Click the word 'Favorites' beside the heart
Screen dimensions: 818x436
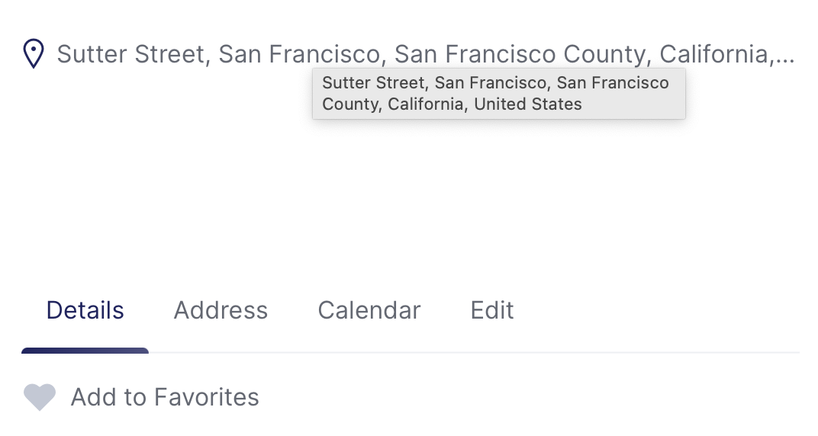coord(206,397)
